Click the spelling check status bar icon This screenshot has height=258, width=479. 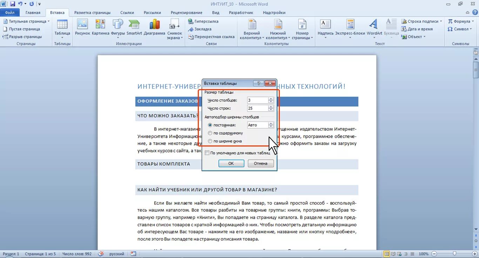(x=101, y=254)
